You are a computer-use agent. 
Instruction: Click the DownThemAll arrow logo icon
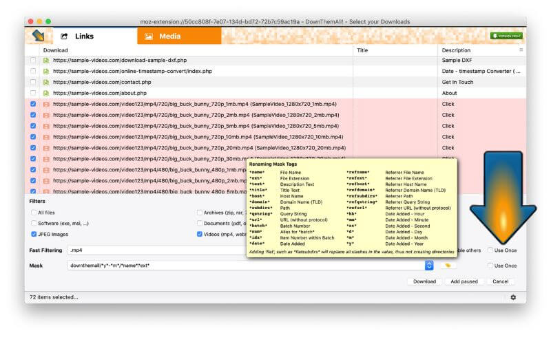(x=37, y=36)
